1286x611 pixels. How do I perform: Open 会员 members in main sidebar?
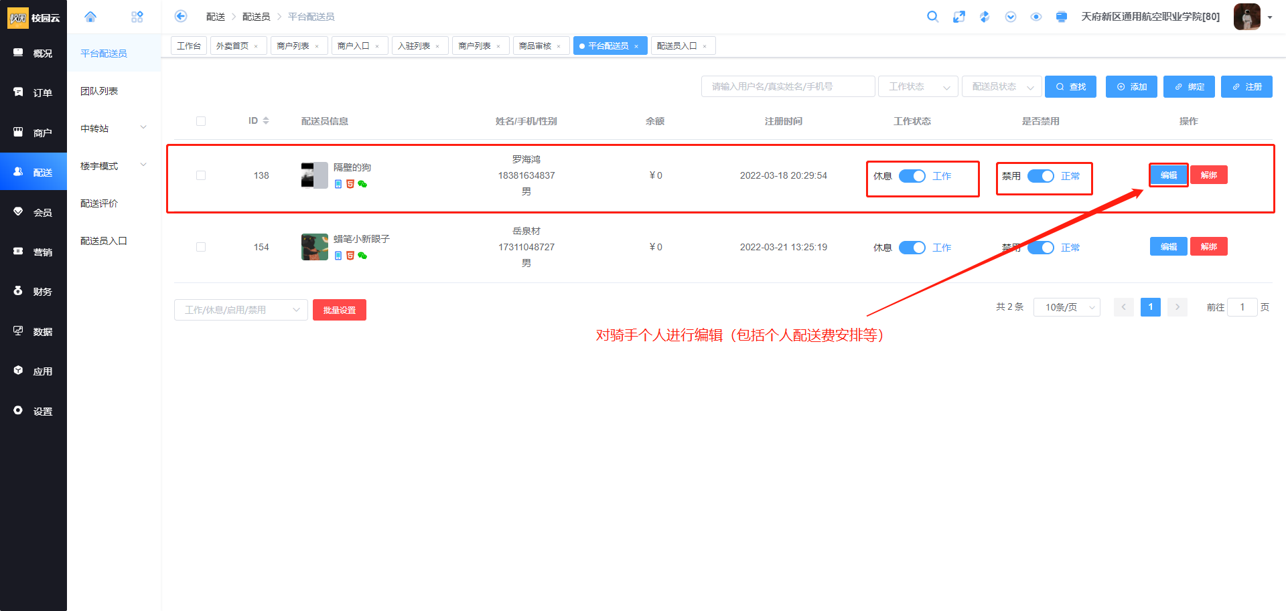pyautogui.click(x=33, y=212)
